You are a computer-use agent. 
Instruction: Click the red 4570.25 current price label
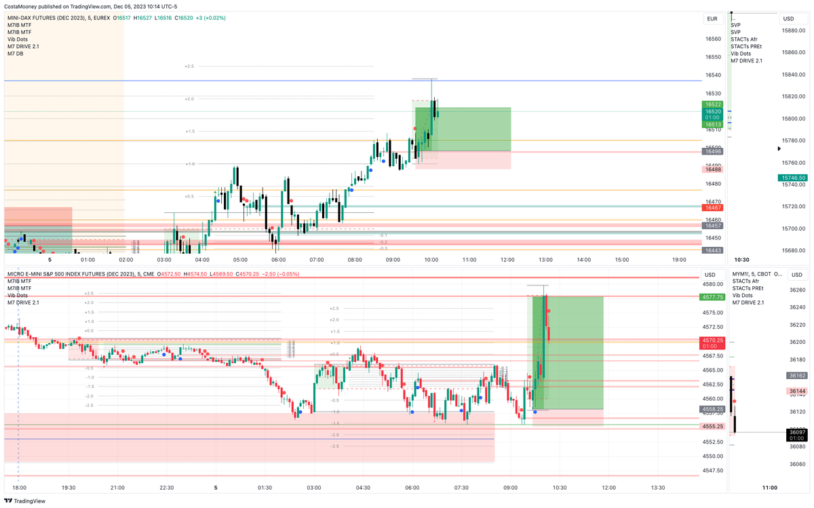713,343
